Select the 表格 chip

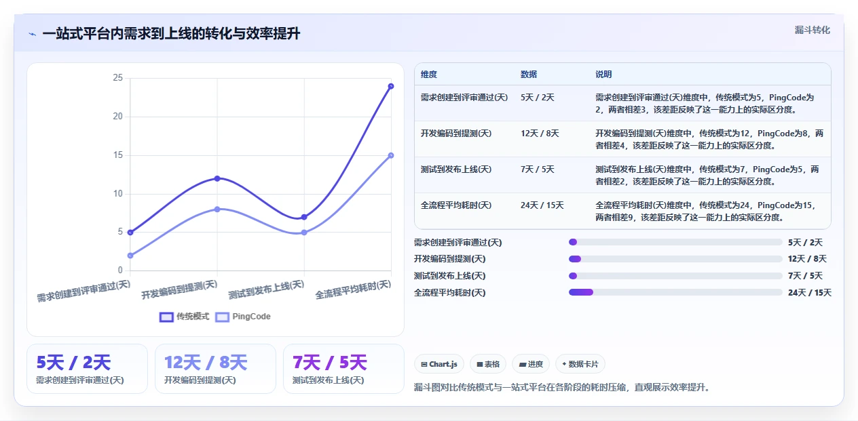coord(488,364)
